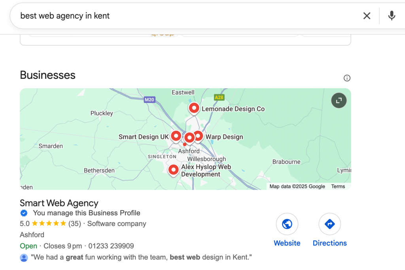
Task: Select the Smart Design UK map pin
Action: pos(176,136)
